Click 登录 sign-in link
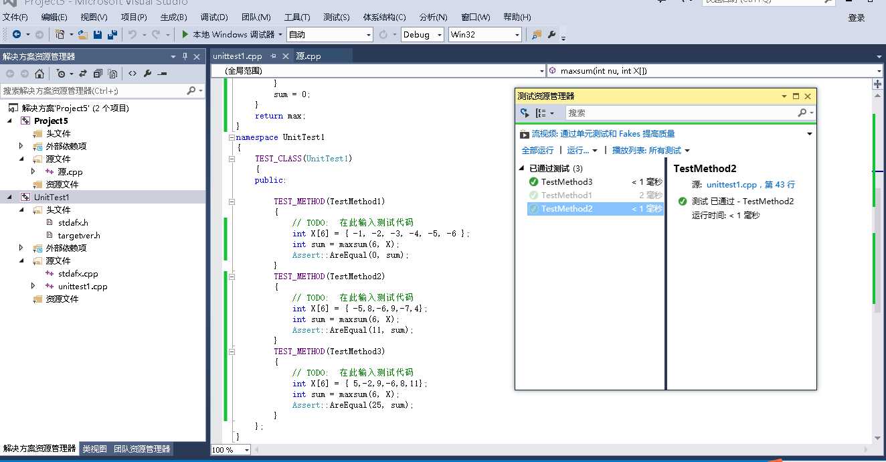 click(857, 18)
